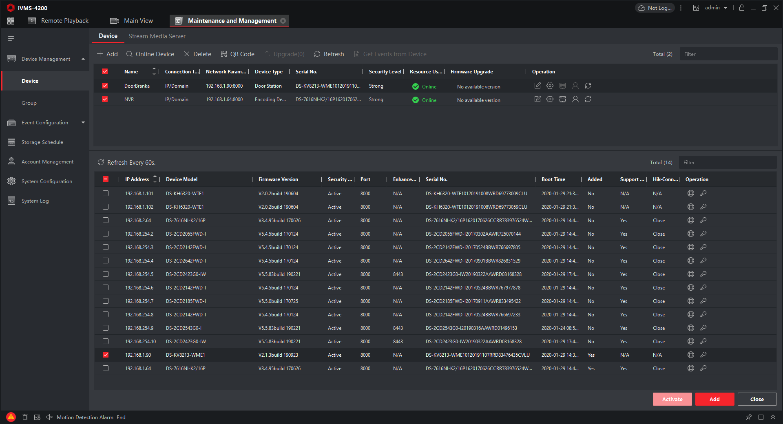Viewport: 783px width, 424px height.
Task: Collapse the left sidebar menu icon
Action: click(11, 39)
